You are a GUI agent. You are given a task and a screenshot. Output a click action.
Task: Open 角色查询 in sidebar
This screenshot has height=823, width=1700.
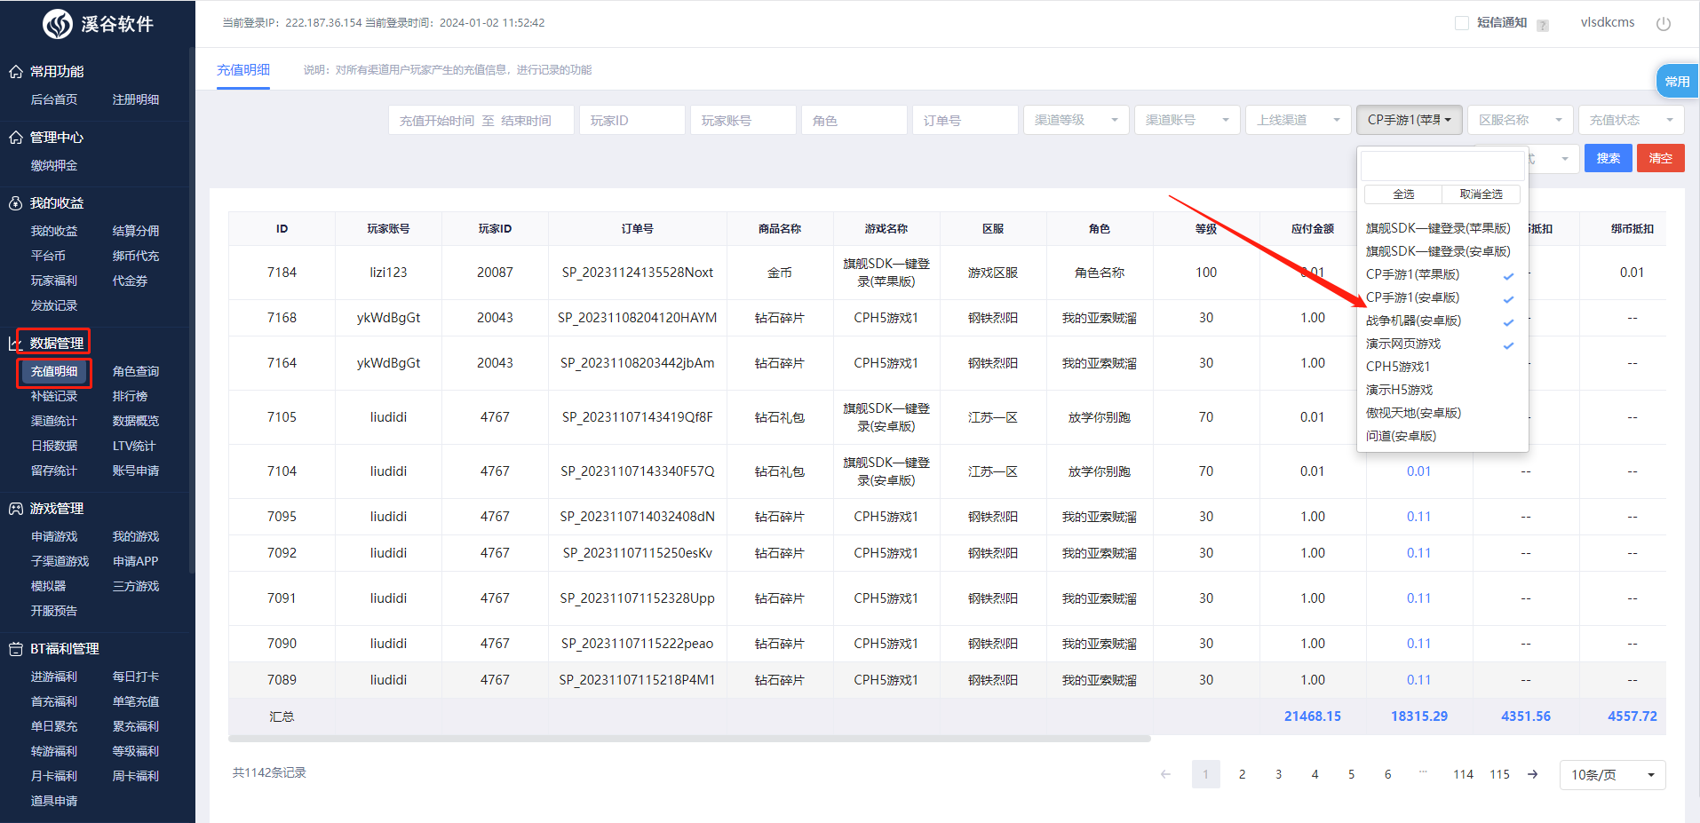[x=136, y=372]
